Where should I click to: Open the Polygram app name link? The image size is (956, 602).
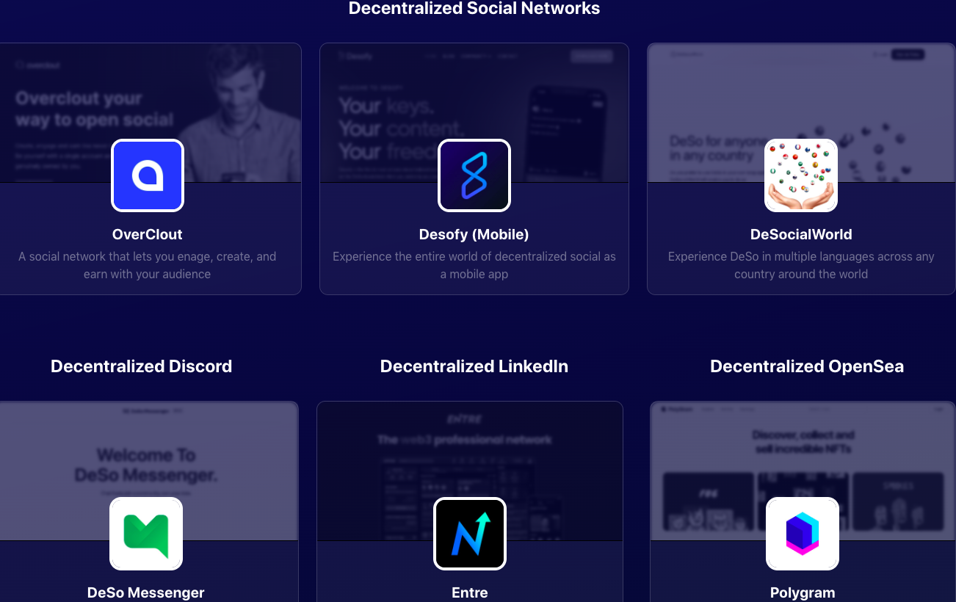[x=803, y=592]
